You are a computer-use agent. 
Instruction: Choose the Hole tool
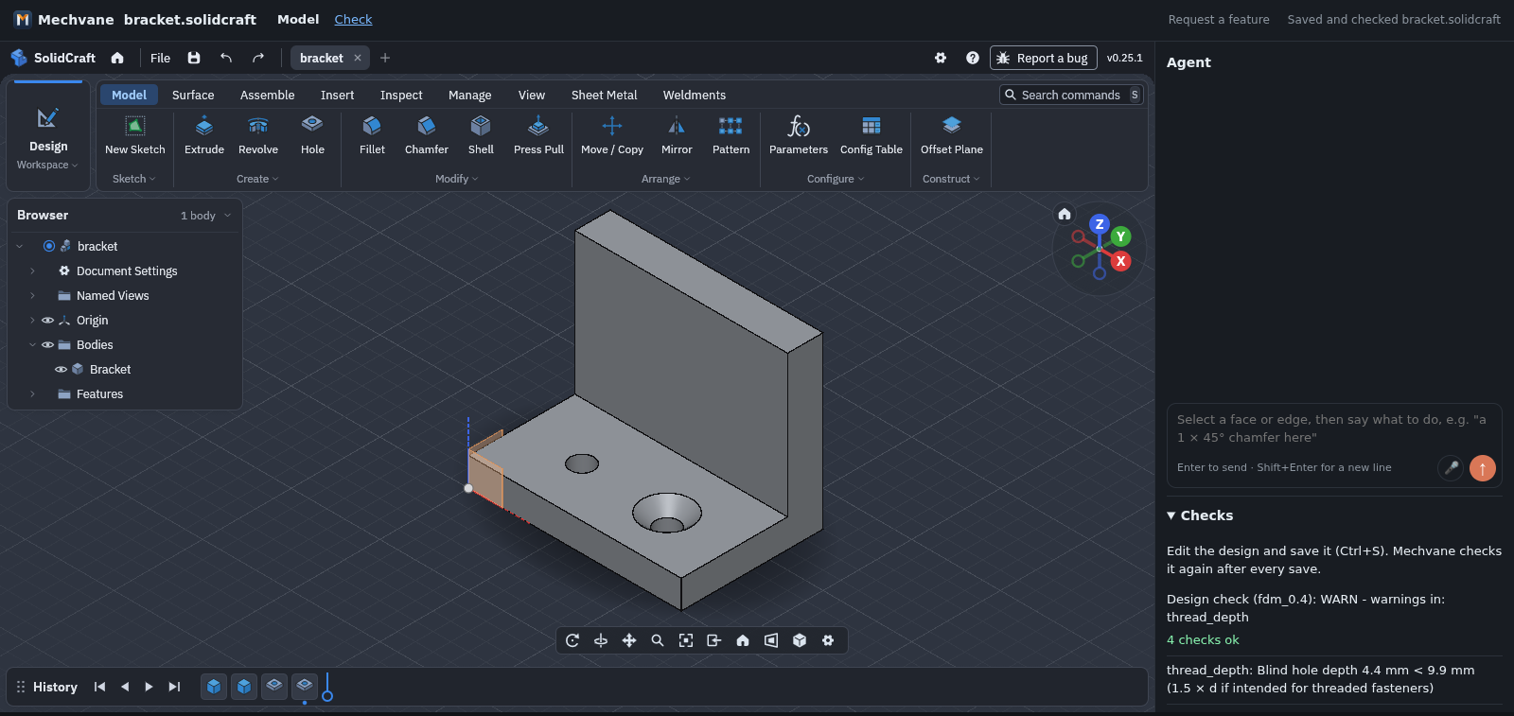coord(312,135)
